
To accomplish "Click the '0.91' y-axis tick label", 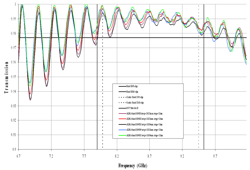I will tap(13, 135).
